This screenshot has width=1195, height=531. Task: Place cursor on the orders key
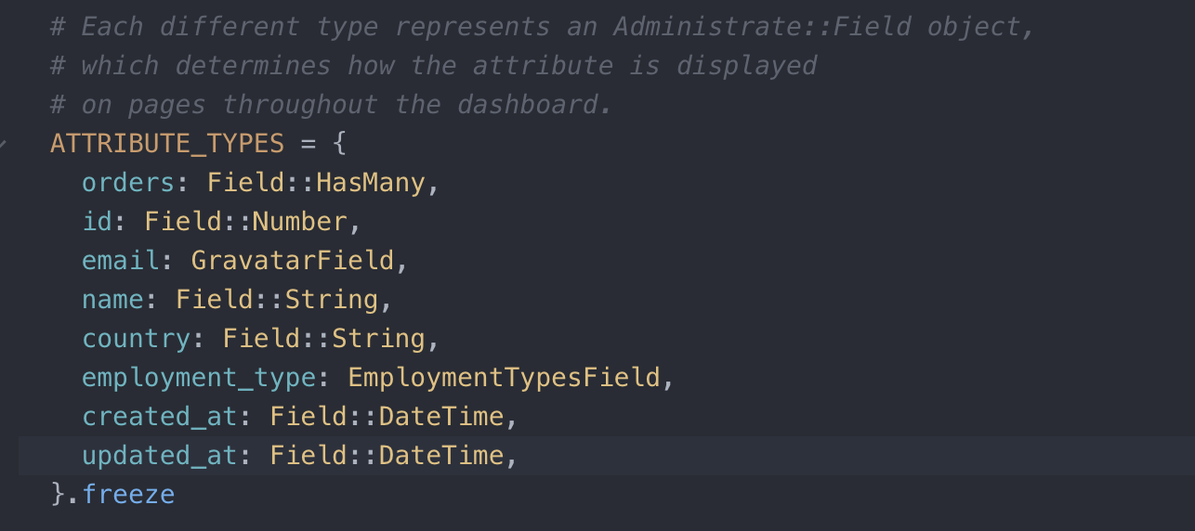128,183
